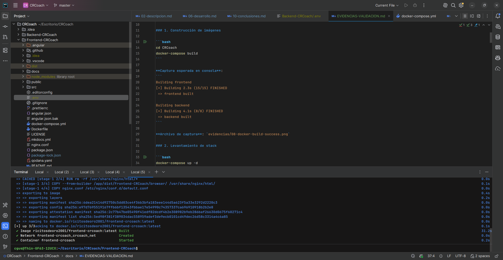Open IDE settings gear
Image resolution: width=503 pixels, height=260 pixels.
pos(461,5)
